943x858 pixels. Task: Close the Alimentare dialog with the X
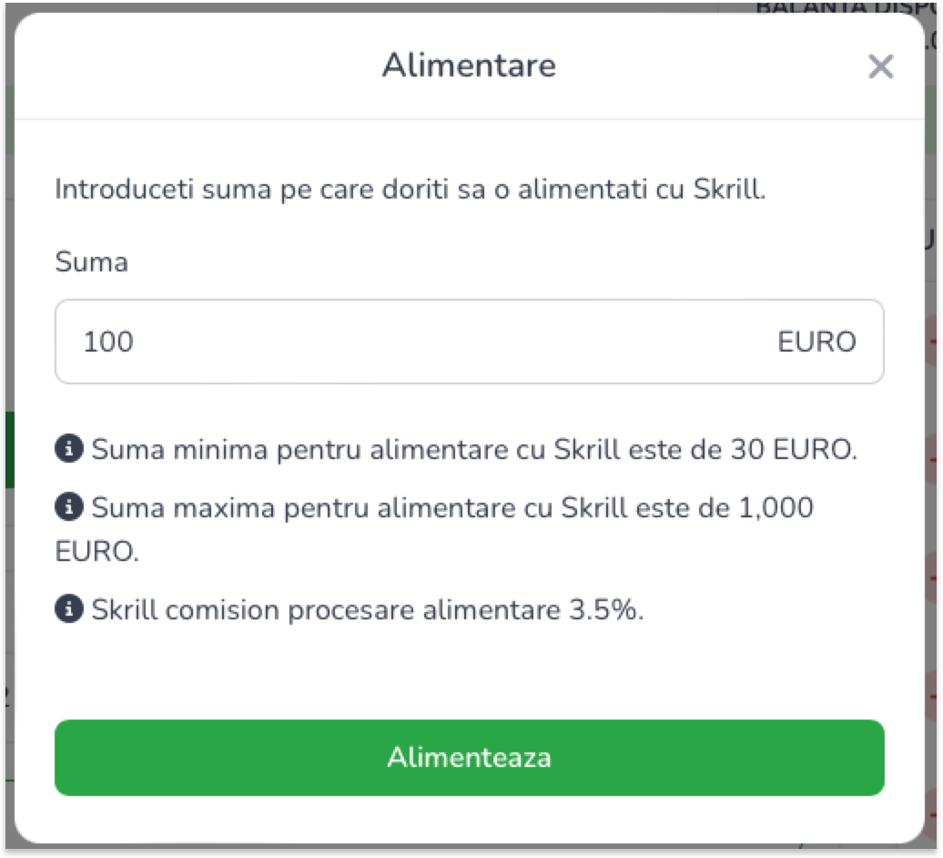click(880, 66)
